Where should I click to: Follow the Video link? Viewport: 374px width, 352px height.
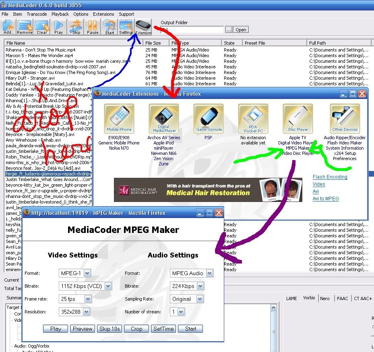(x=319, y=184)
